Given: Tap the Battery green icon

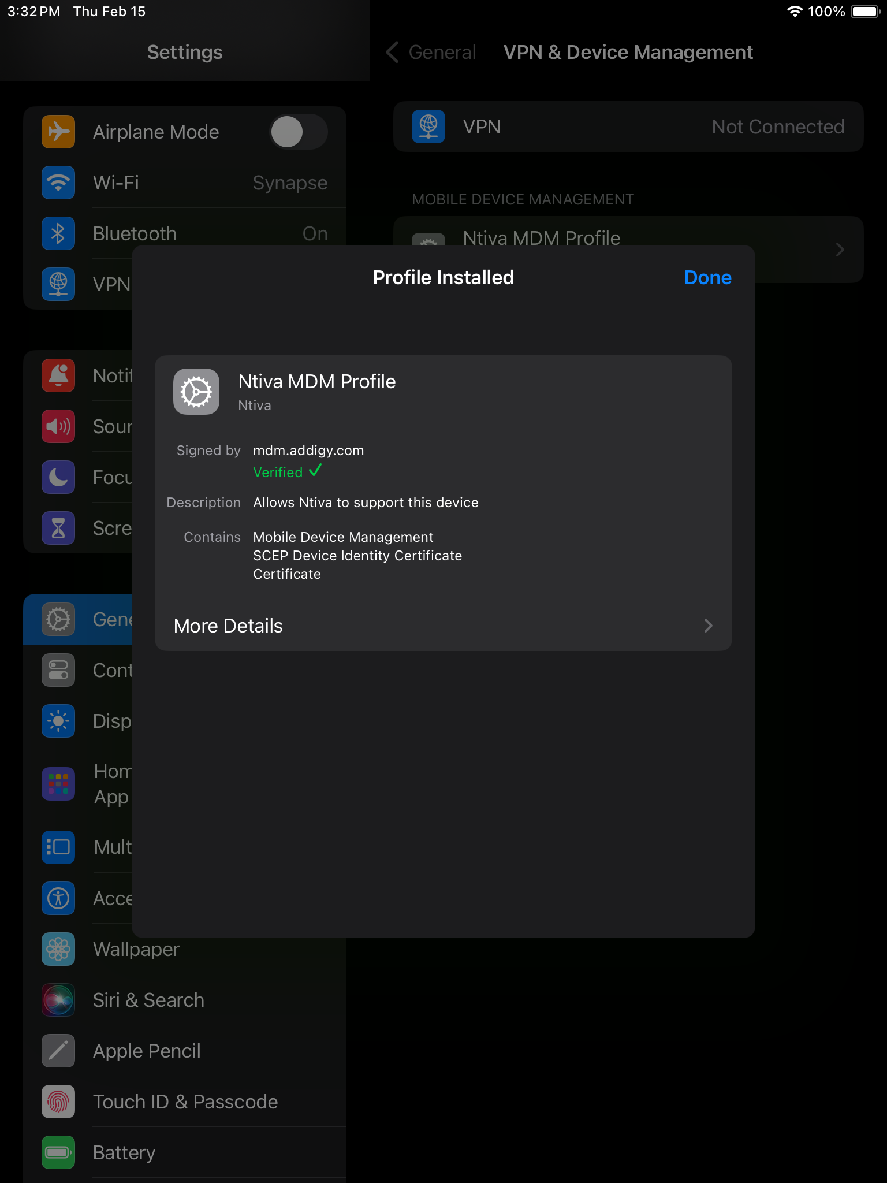Looking at the screenshot, I should click(x=58, y=1152).
